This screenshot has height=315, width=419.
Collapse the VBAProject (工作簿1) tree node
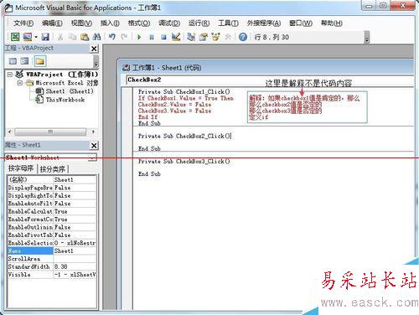pyautogui.click(x=10, y=75)
